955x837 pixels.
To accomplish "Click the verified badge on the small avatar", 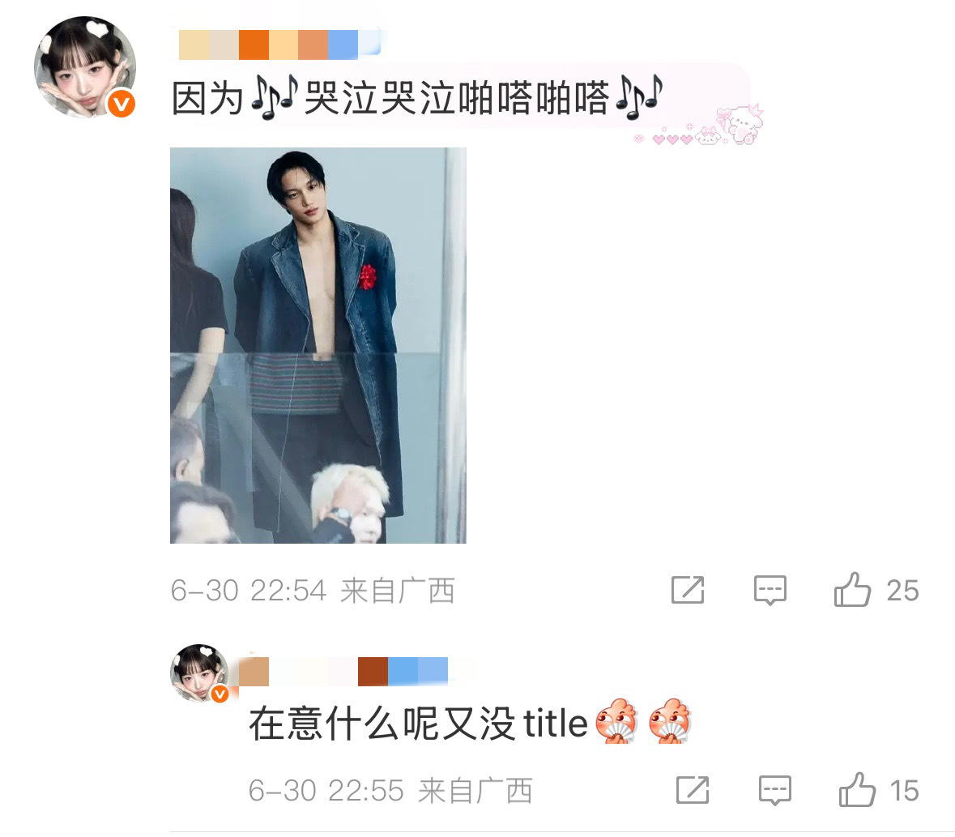I will (220, 694).
